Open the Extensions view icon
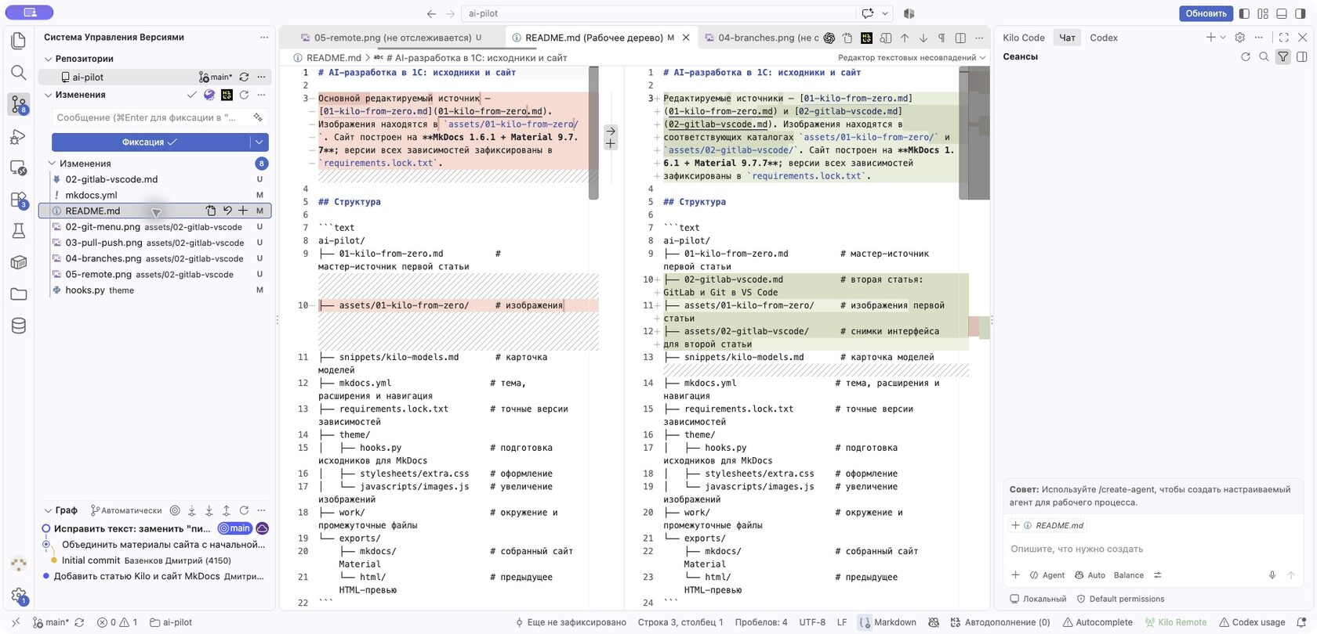Image resolution: width=1317 pixels, height=634 pixels. click(19, 200)
